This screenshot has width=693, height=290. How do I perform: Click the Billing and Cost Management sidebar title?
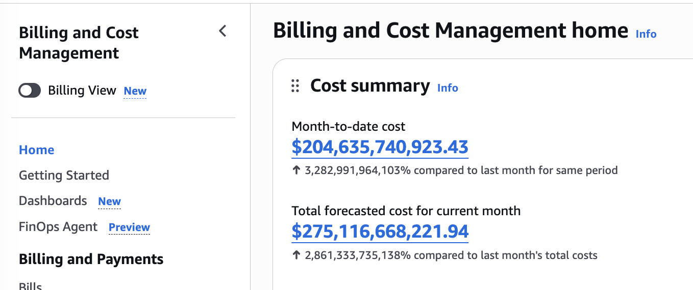click(79, 43)
